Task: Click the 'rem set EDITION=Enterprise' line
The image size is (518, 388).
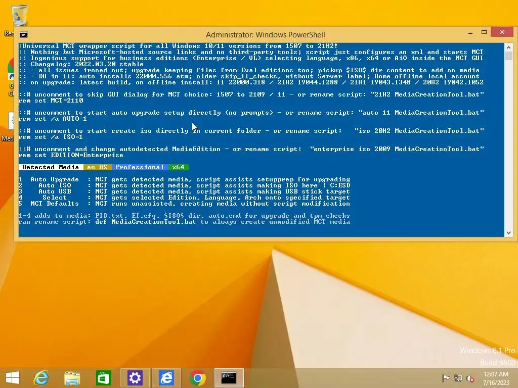Action: tap(71, 155)
